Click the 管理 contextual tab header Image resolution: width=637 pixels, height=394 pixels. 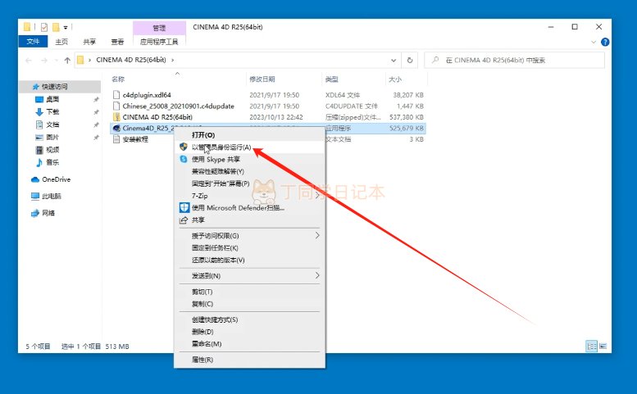(159, 28)
